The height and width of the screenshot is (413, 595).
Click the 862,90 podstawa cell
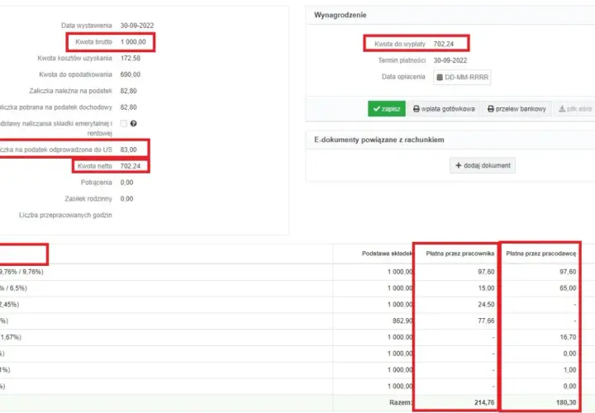(402, 320)
